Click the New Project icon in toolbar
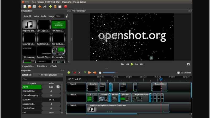This screenshot has height=118, width=210. point(25,7)
